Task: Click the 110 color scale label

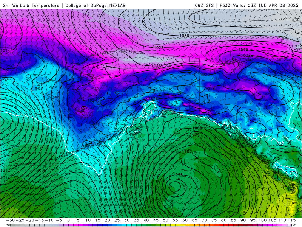Action: [x=282, y=220]
